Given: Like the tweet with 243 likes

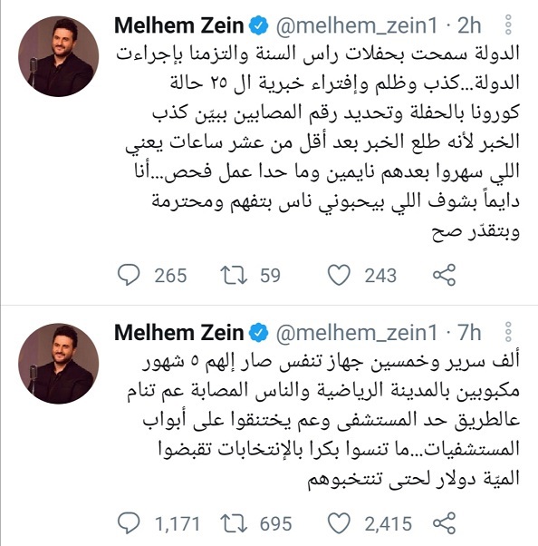Looking at the screenshot, I should 339,275.
